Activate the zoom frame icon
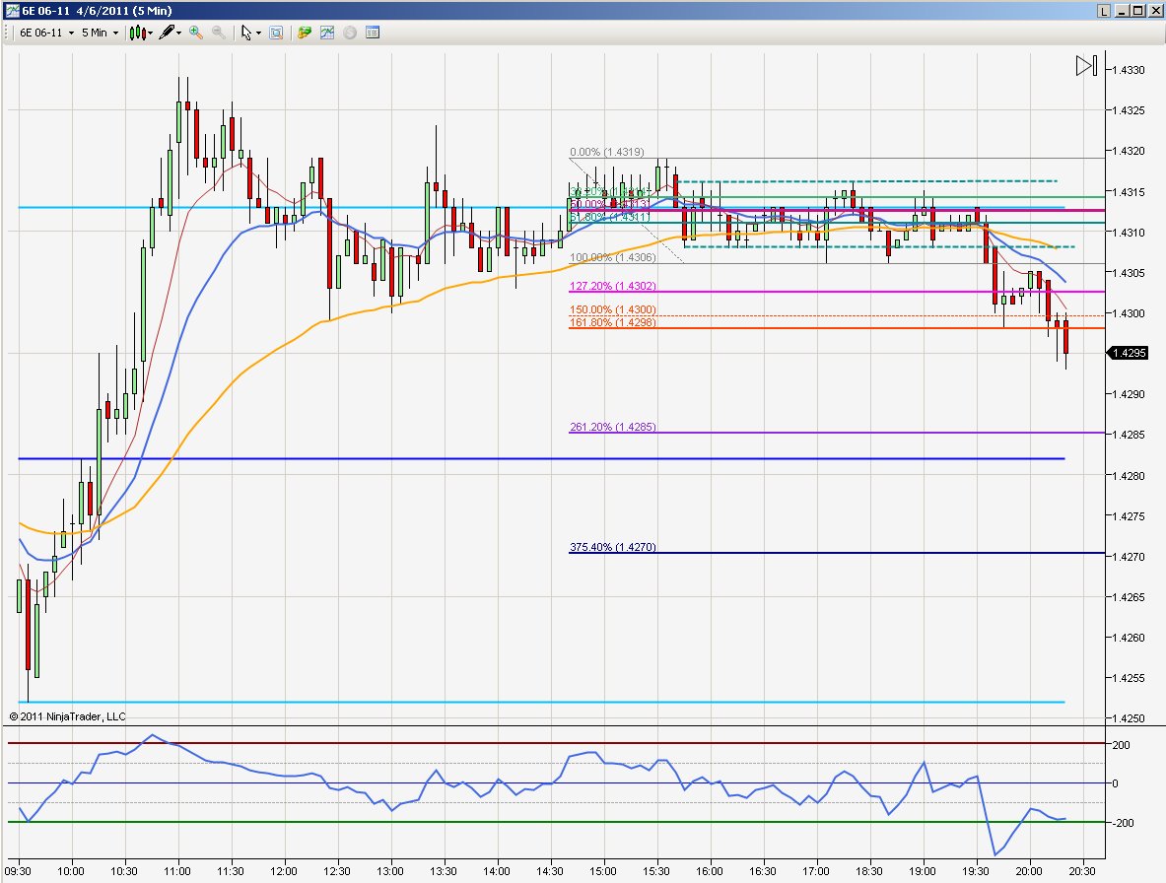Image resolution: width=1166 pixels, height=883 pixels. 276,33
